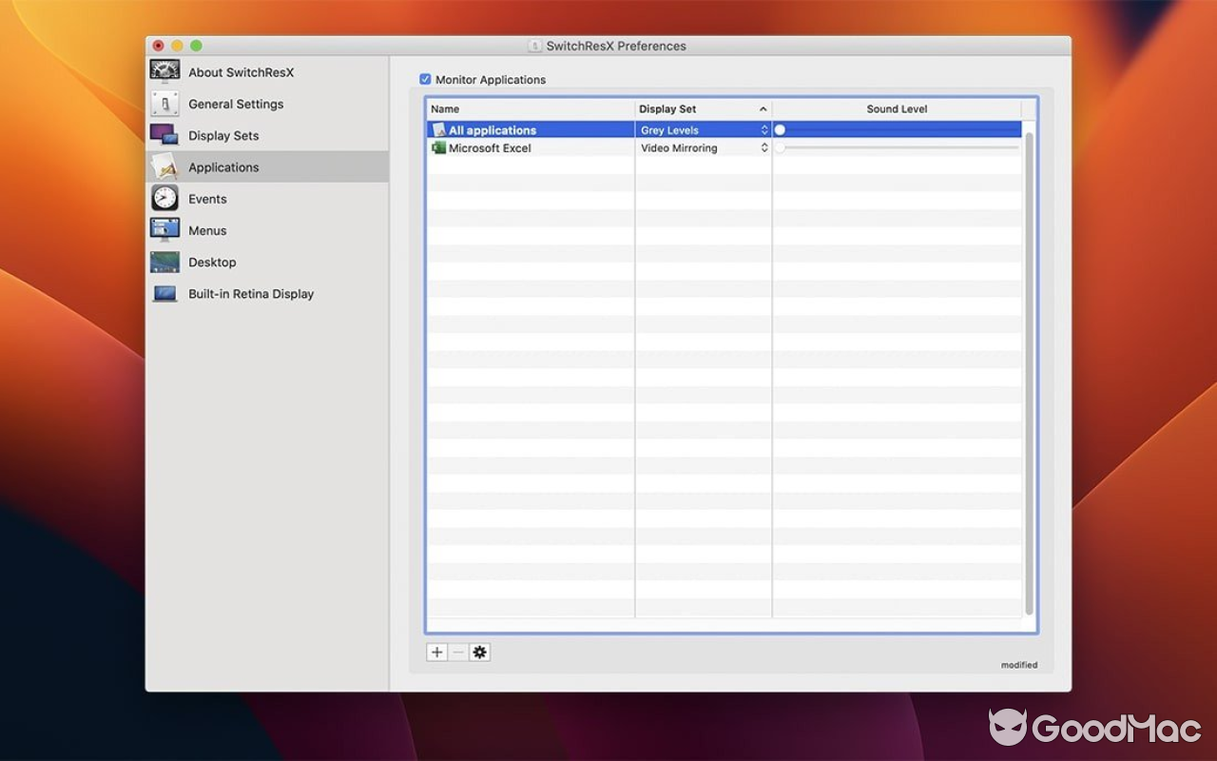Open the General Settings icon in sidebar
Viewport: 1217px width, 761px height.
coord(164,104)
